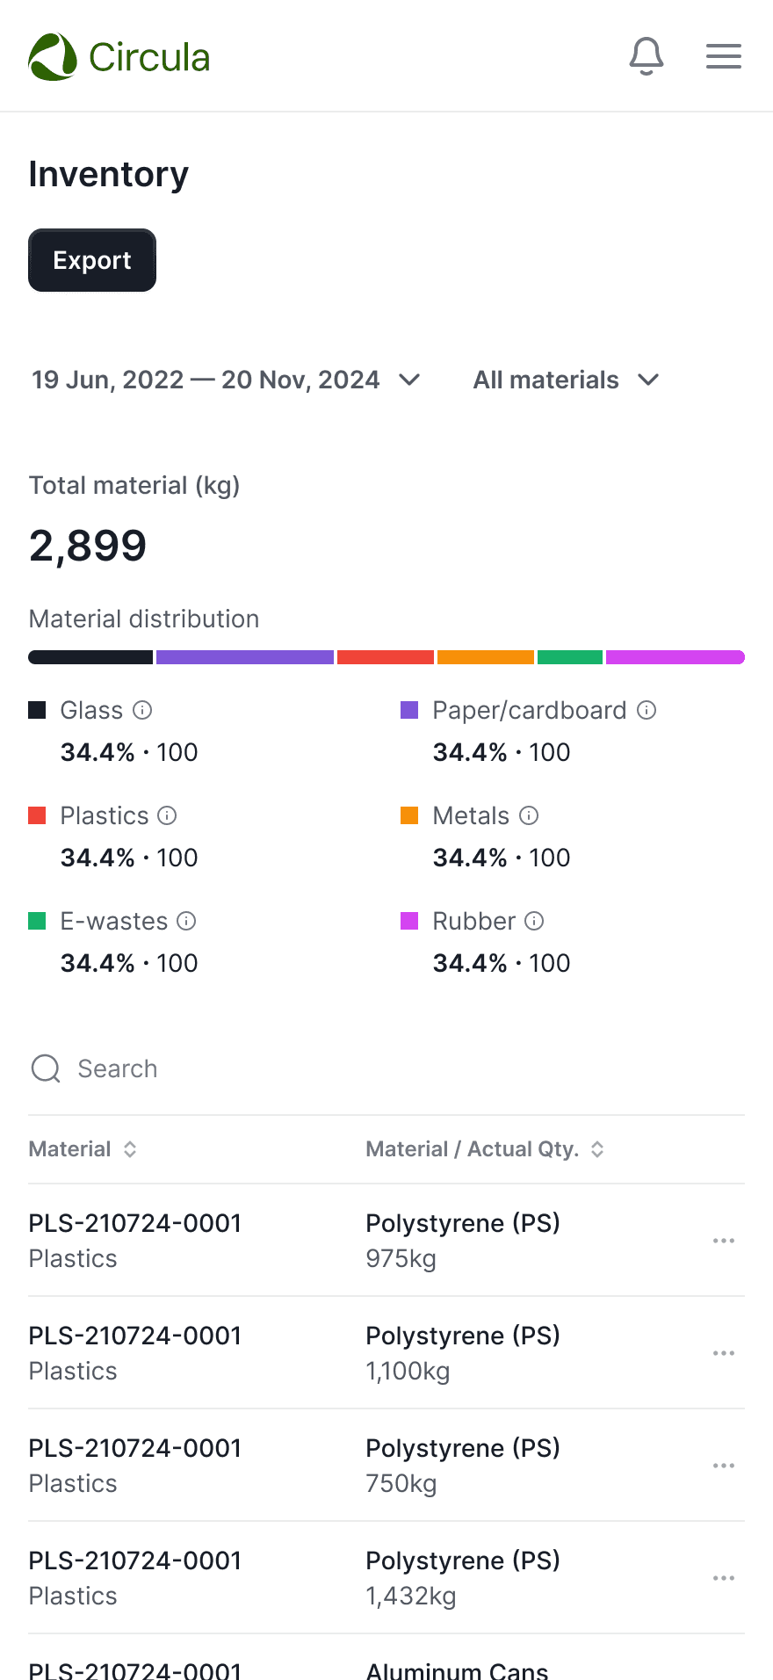Click the search magnifier icon
Viewport: 773px width, 1680px height.
click(46, 1068)
